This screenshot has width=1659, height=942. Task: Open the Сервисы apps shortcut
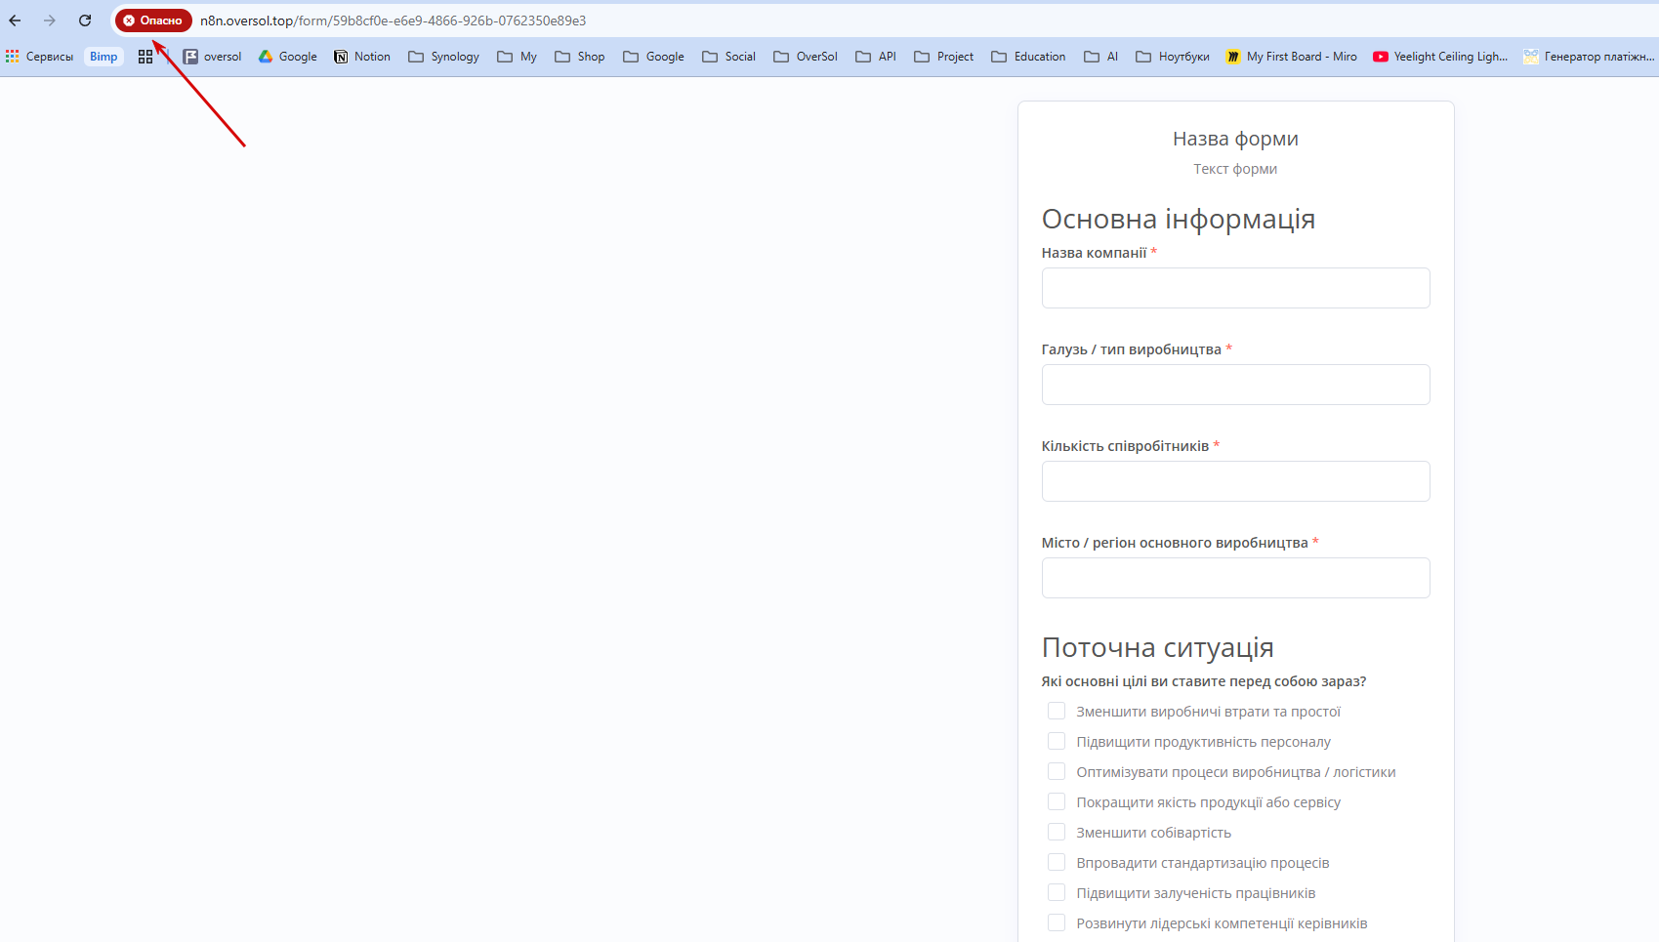pyautogui.click(x=39, y=57)
